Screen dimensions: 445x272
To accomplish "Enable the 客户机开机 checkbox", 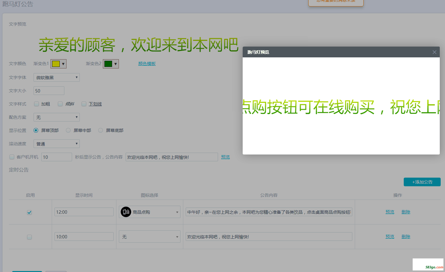I will 12,157.
